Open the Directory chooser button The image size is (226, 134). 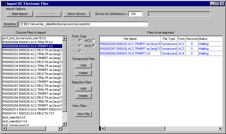pos(10,24)
